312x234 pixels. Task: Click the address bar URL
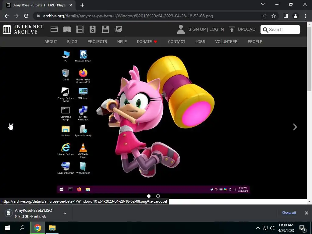tap(128, 16)
